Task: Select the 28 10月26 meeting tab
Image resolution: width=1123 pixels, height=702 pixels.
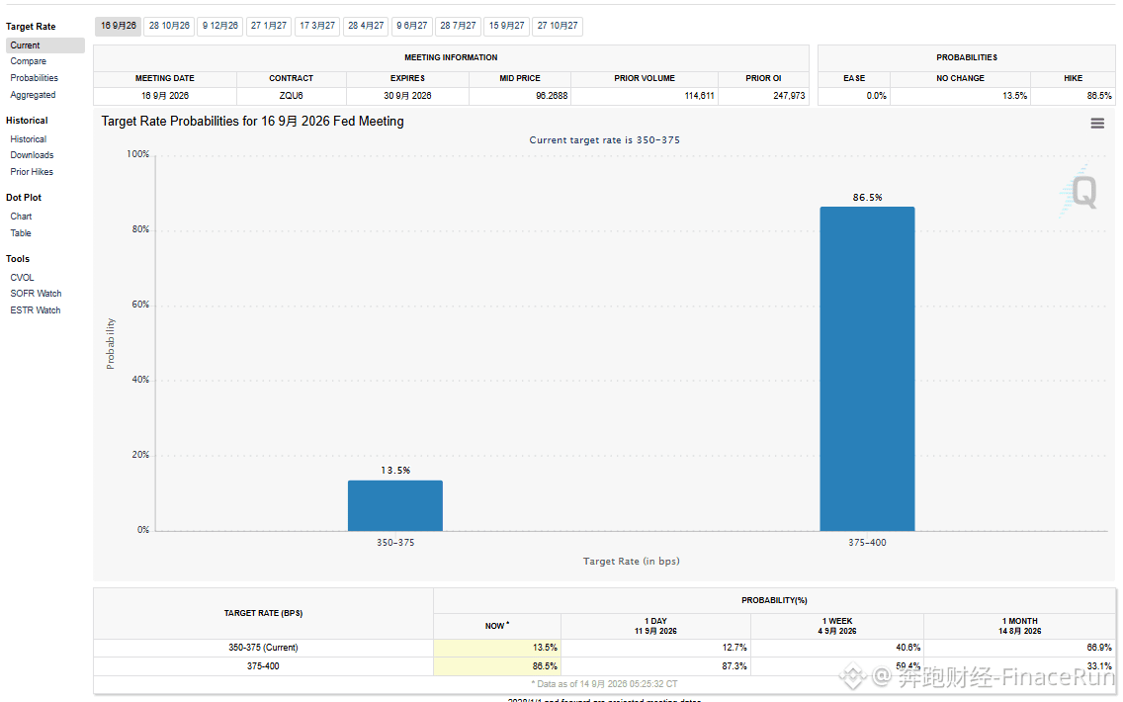Action: [169, 26]
